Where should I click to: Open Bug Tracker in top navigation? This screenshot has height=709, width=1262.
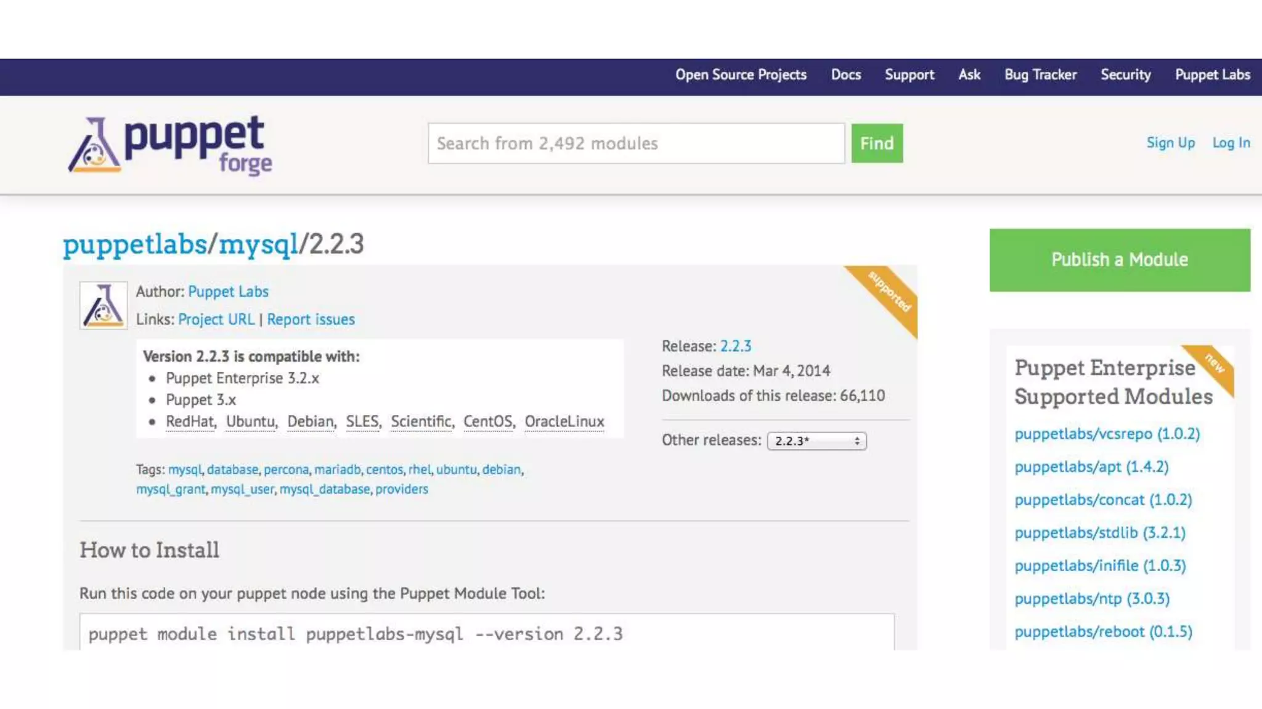pos(1040,75)
